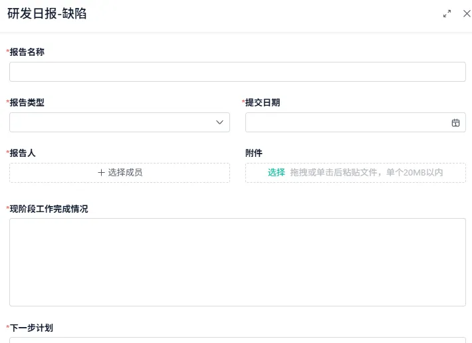Focus the 报告名称 text input
472x343 pixels.
pos(237,72)
